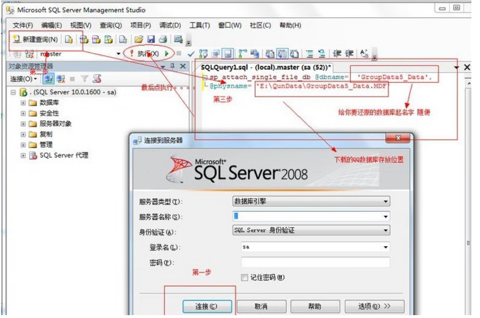Click the printer icon in the standard toolbar
Screen dimensions: 480x318
(163, 39)
